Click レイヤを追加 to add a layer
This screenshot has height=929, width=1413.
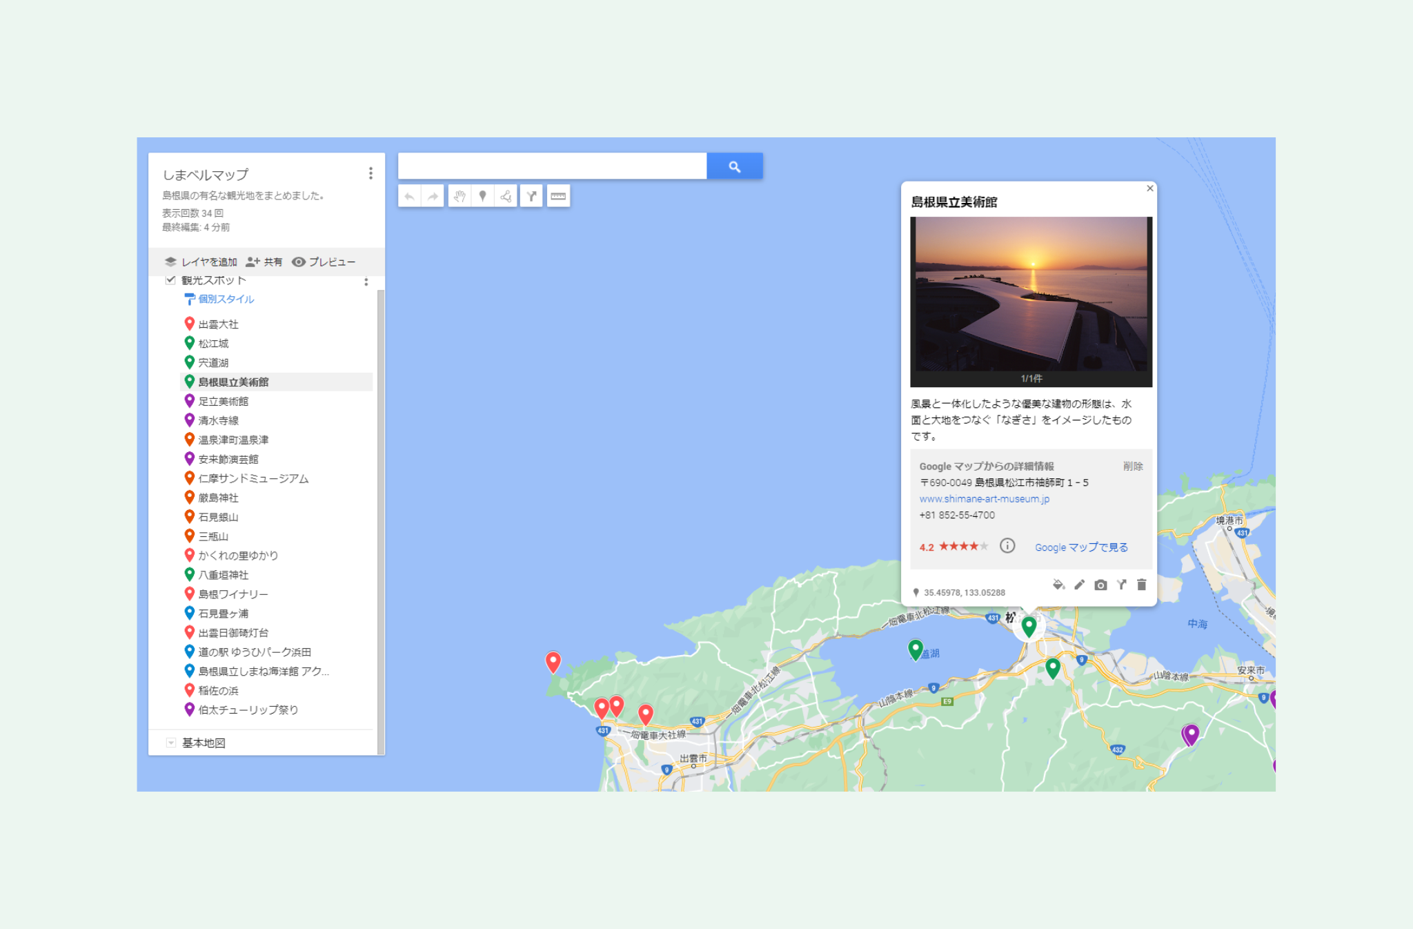[x=201, y=262]
